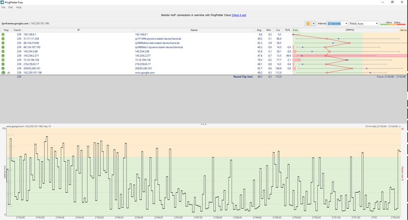Click name ip1f116ffe.dynamic.kabel-deutschland.de
Viewport: 408px width, 220px height.
[158, 38]
